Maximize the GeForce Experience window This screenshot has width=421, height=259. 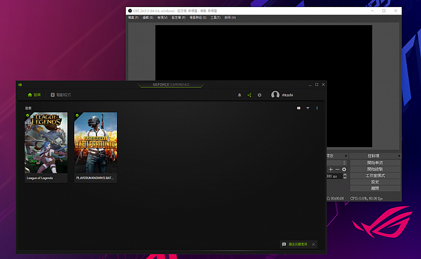[316, 85]
